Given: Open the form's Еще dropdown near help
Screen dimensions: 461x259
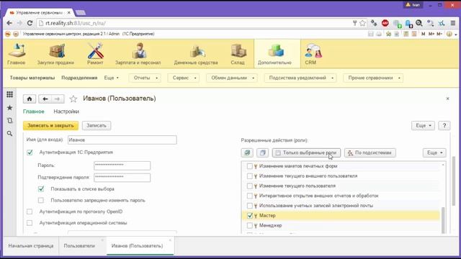Looking at the screenshot, I should 423,126.
